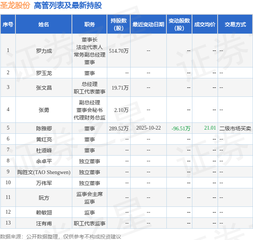Click the name 罗玉龙
The height and width of the screenshot is (240, 253).
pos(44,73)
